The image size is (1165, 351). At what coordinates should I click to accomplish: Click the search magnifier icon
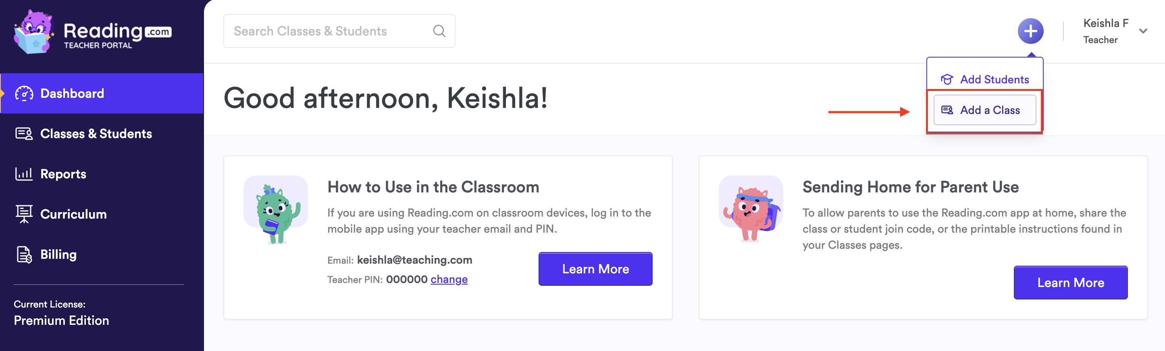(x=439, y=31)
